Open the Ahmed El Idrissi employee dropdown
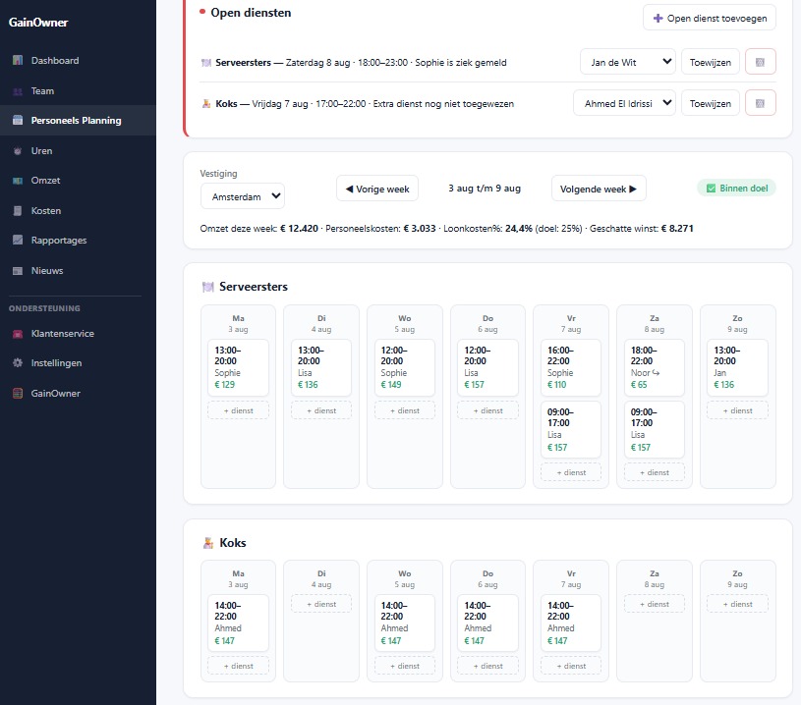The width and height of the screenshot is (801, 705). coord(624,103)
